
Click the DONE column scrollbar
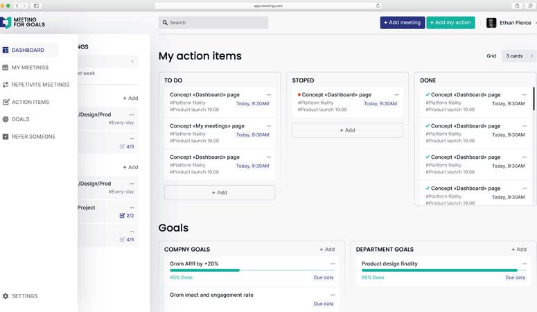534,98
